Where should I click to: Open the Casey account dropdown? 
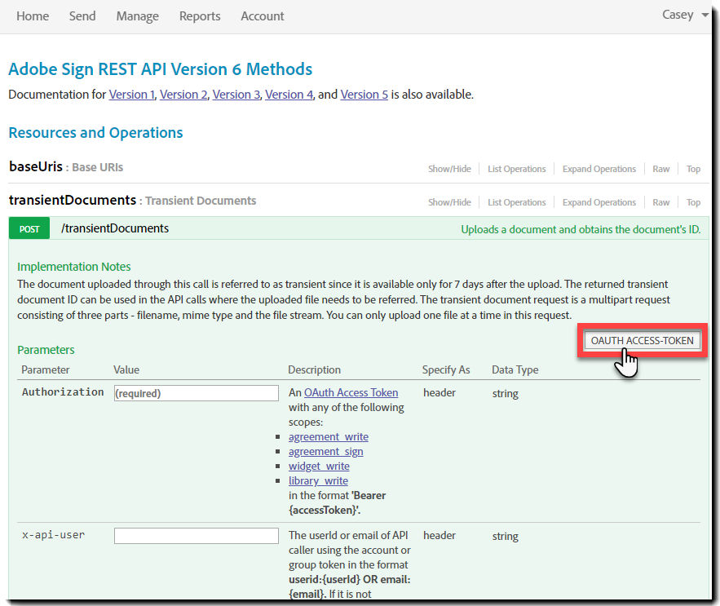[685, 15]
